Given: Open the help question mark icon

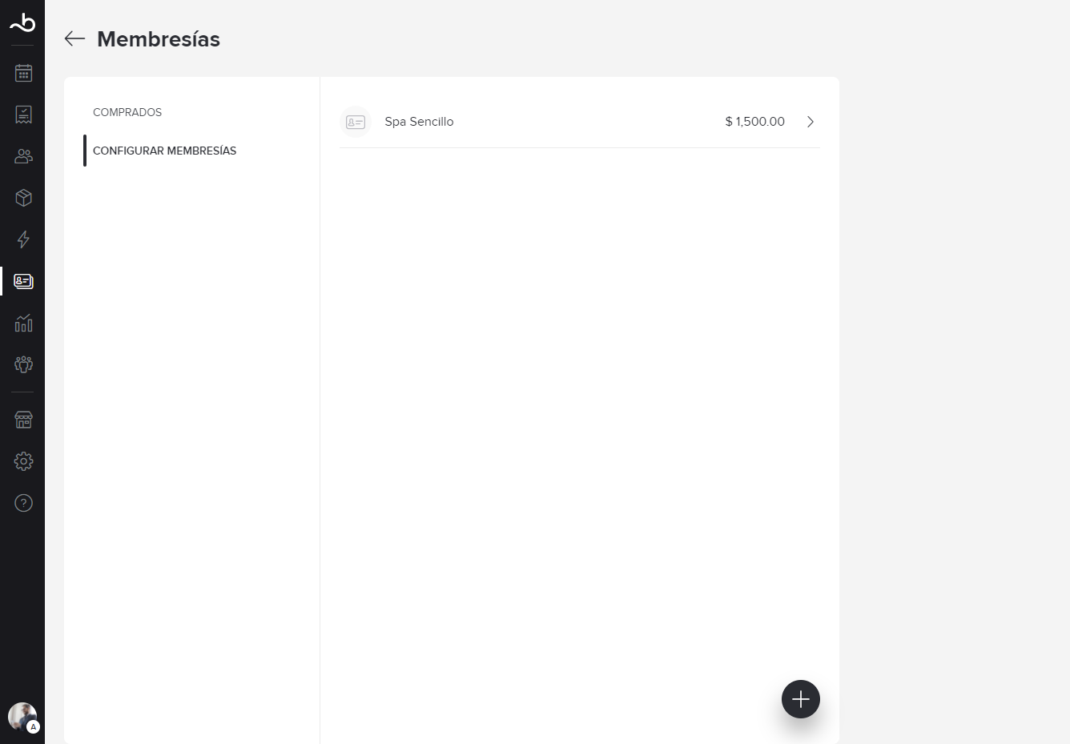Looking at the screenshot, I should (x=23, y=503).
